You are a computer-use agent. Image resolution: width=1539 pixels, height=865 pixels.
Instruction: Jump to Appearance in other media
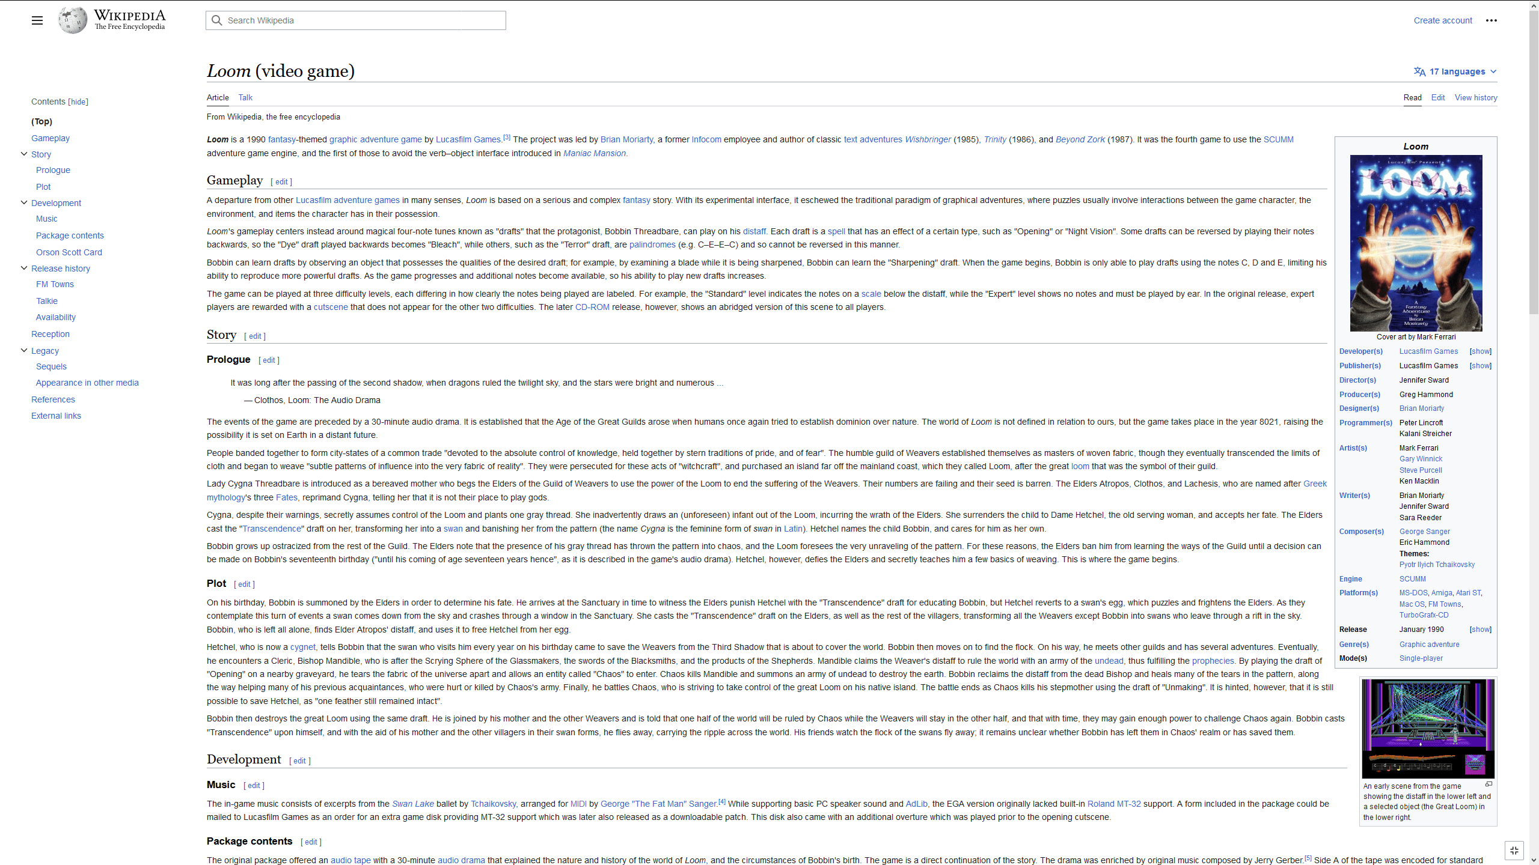87,383
